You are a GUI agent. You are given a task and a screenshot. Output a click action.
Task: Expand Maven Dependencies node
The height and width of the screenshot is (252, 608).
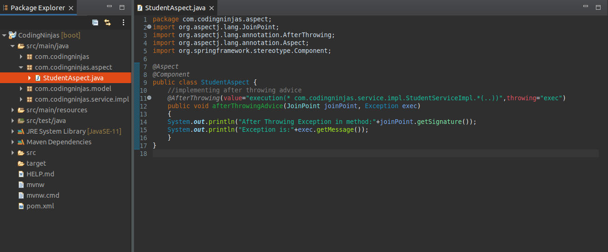(13, 142)
